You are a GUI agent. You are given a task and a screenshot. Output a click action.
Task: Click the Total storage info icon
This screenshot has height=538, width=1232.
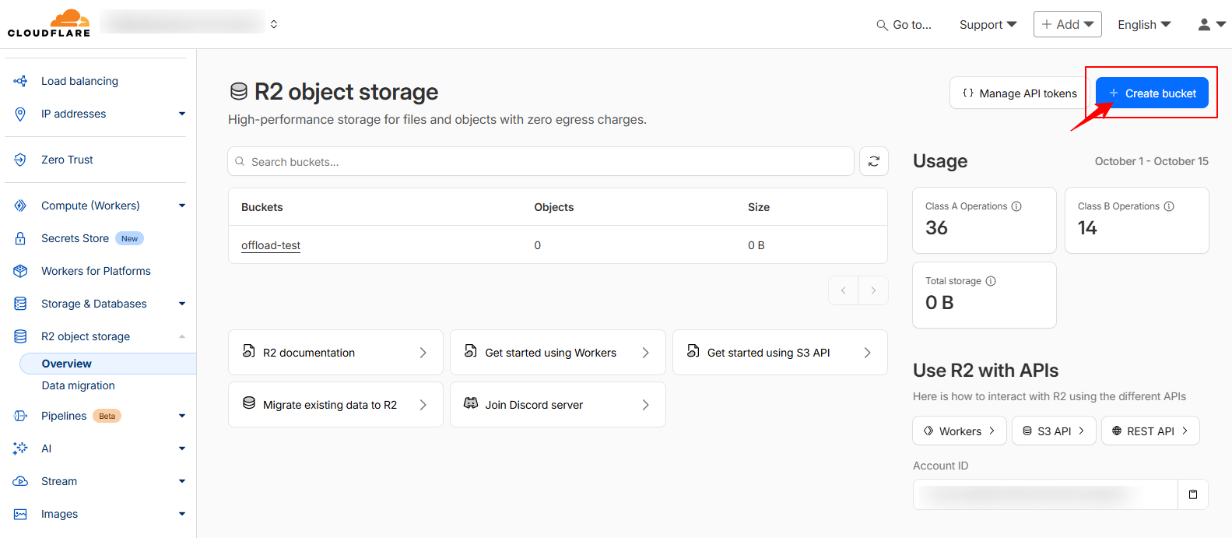[991, 281]
